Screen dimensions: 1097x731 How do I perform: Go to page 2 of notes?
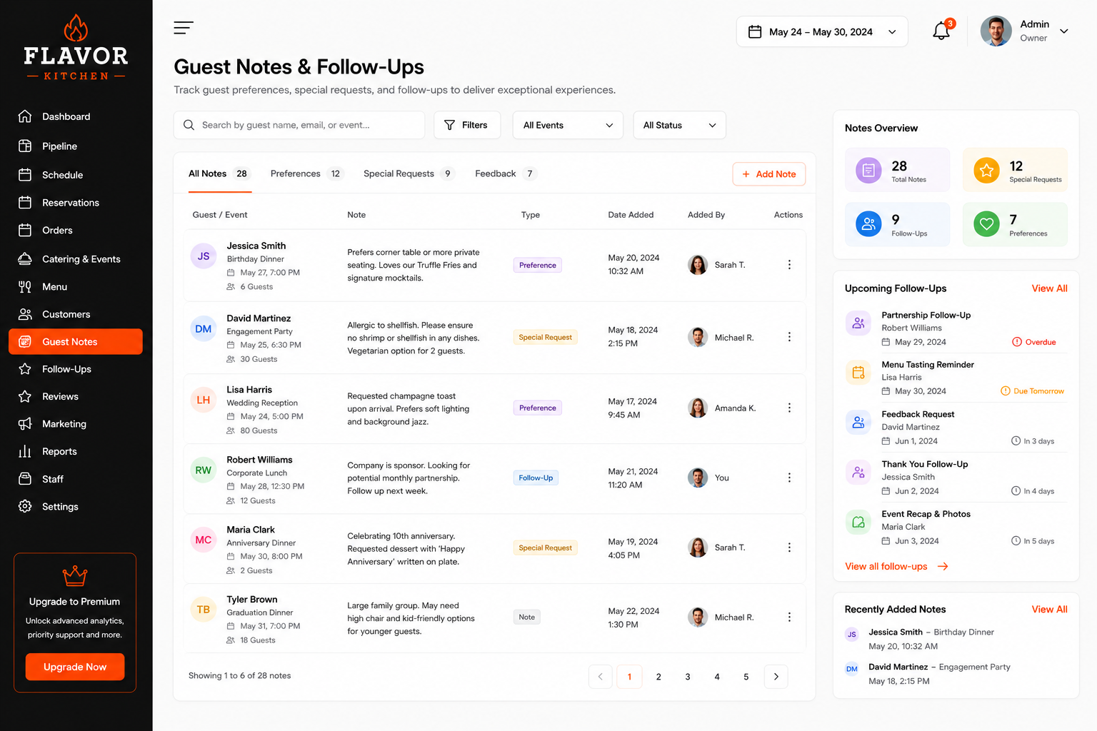pyautogui.click(x=658, y=677)
